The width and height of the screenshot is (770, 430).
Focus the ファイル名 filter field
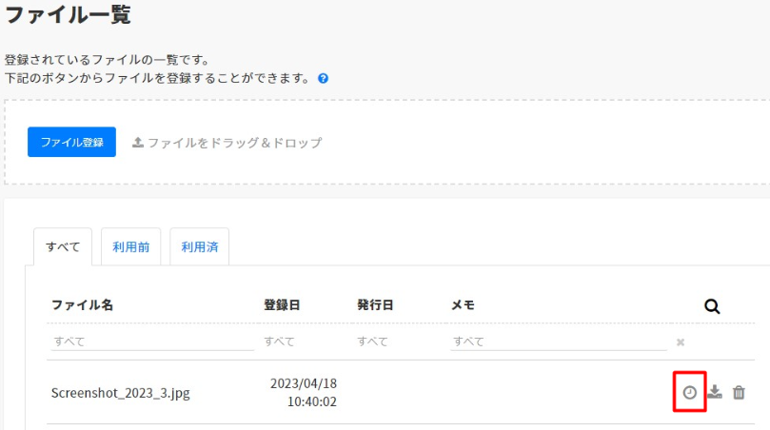151,342
